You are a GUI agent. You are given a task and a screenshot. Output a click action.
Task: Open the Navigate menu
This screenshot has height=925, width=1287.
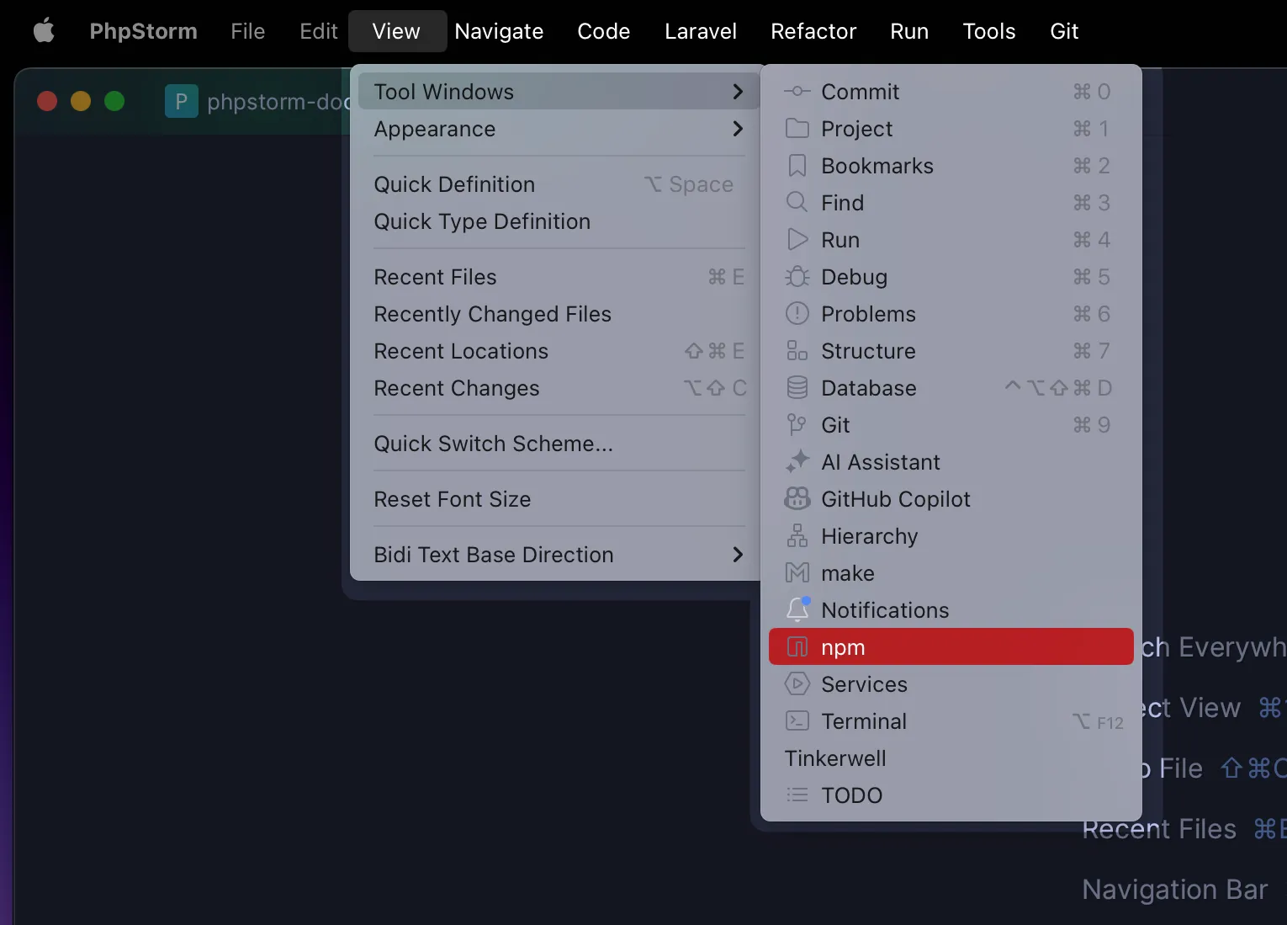click(x=499, y=31)
